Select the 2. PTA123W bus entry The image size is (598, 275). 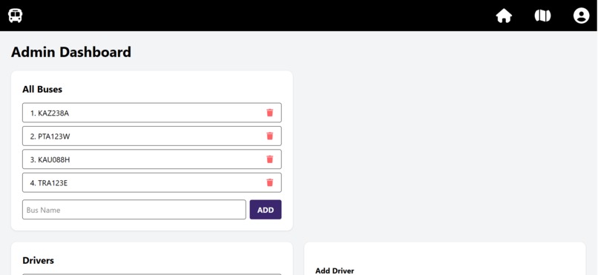152,136
